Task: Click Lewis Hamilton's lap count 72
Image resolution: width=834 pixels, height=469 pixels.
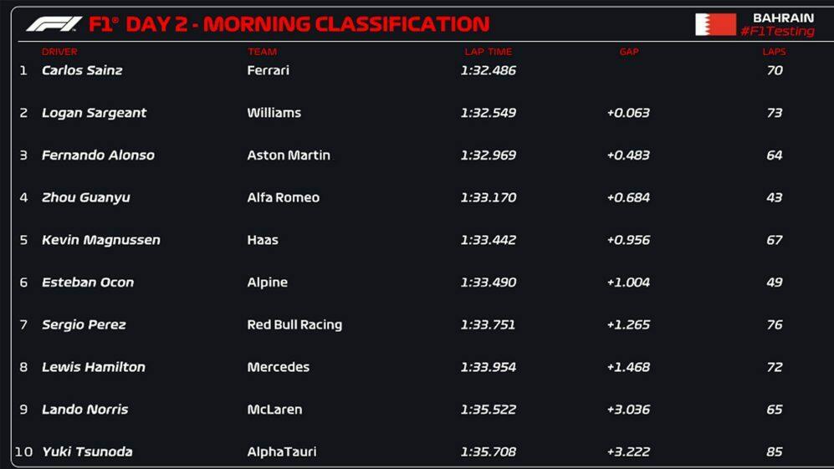Action: 775,367
